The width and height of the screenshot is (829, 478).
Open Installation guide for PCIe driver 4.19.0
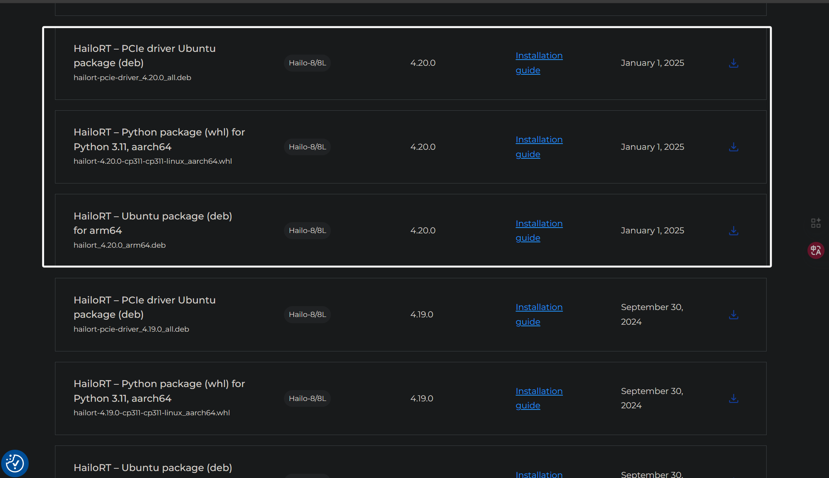coord(539,315)
